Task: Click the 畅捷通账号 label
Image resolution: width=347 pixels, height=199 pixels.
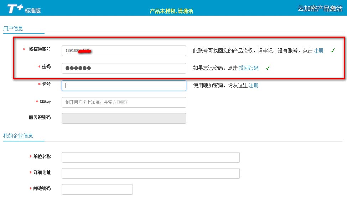Action: pyautogui.click(x=40, y=49)
